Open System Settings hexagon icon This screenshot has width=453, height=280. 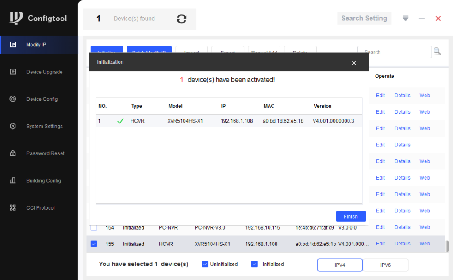13,126
